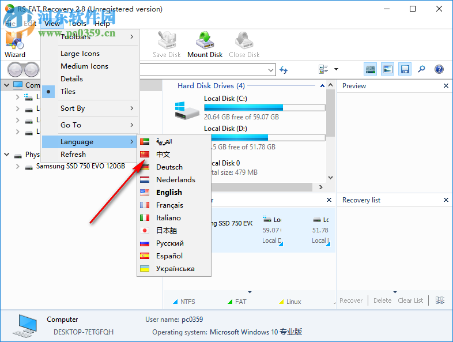Viewport: 453px width, 342px height.
Task: Select the 59.07 GB partition tile
Action: pyautogui.click(x=272, y=230)
